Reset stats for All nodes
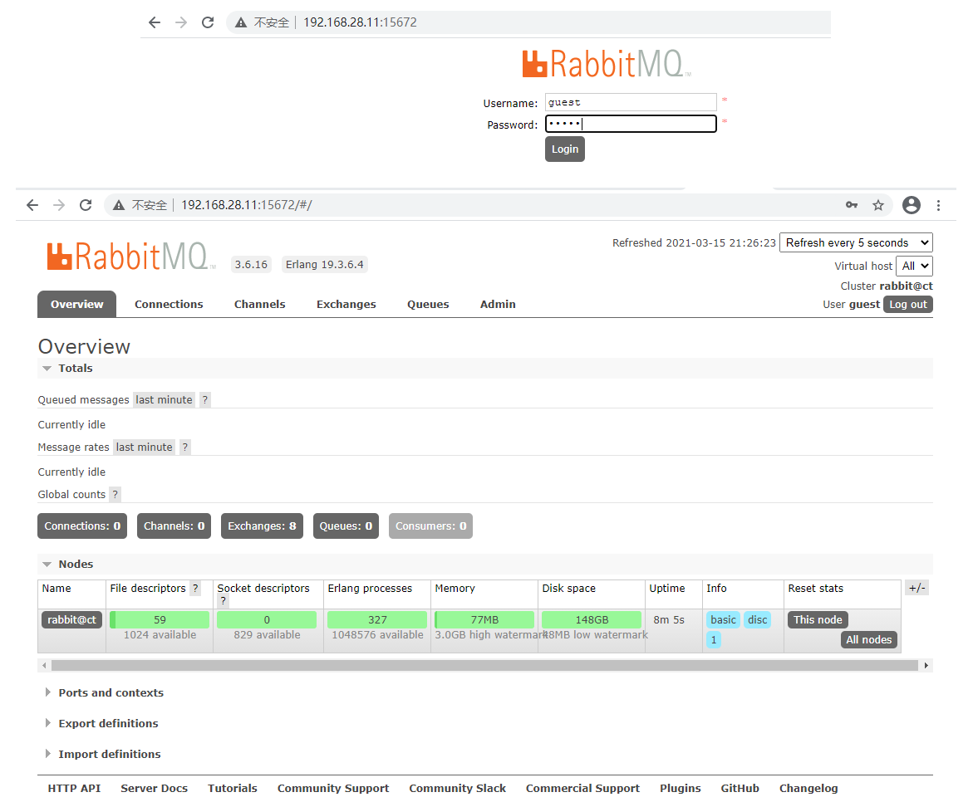Screen dimensions: 973x802 tap(869, 639)
